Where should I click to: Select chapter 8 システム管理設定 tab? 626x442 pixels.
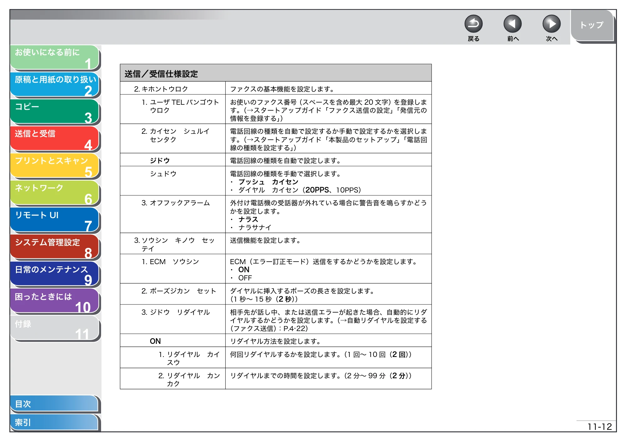(55, 247)
